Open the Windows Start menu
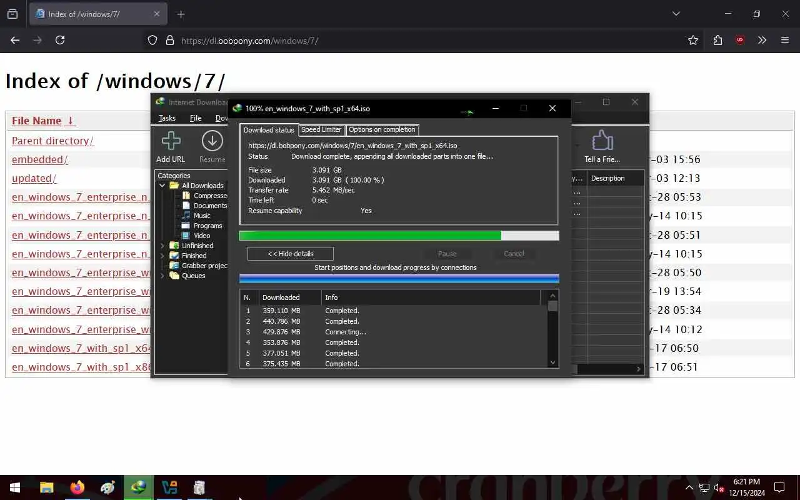 click(x=15, y=487)
